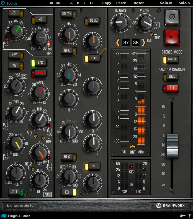Click the Solo M option
Image resolution: width=193 pixels, height=219 pixels.
point(166,3)
